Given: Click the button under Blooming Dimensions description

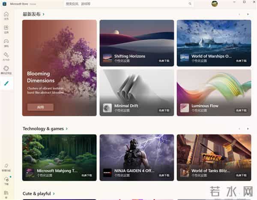Looking at the screenshot, I should pyautogui.click(x=40, y=107).
